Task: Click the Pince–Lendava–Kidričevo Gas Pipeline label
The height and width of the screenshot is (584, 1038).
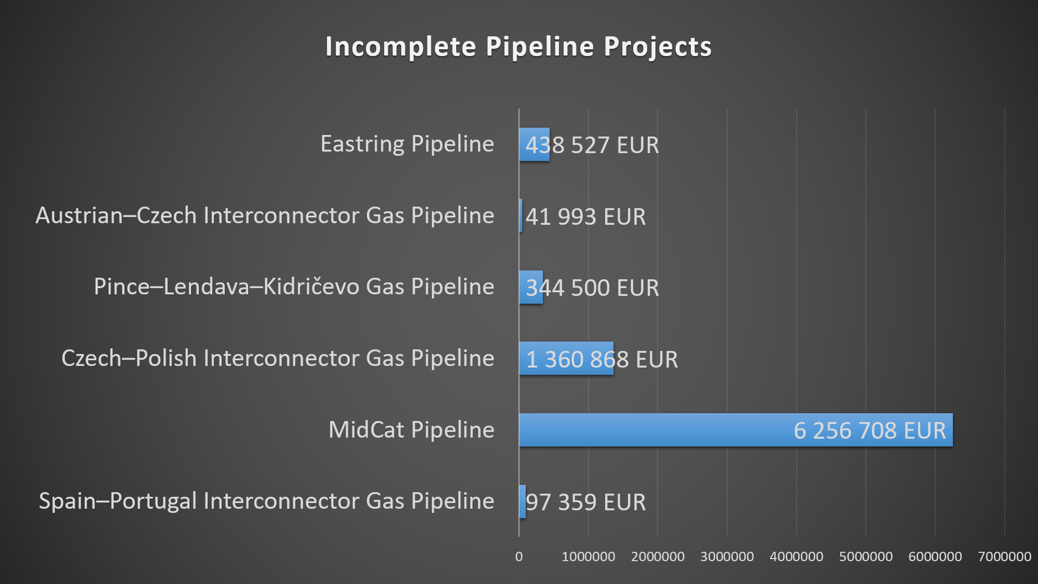Action: (x=294, y=287)
